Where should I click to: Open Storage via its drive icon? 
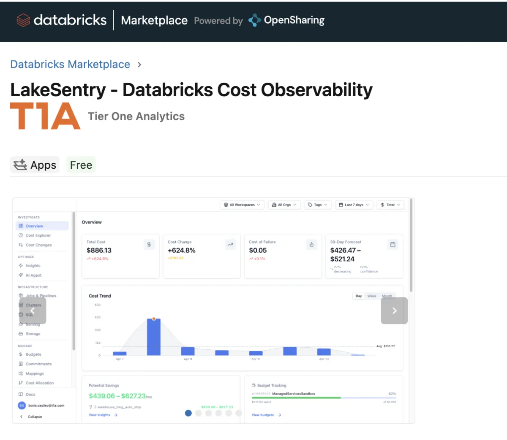[x=21, y=334]
